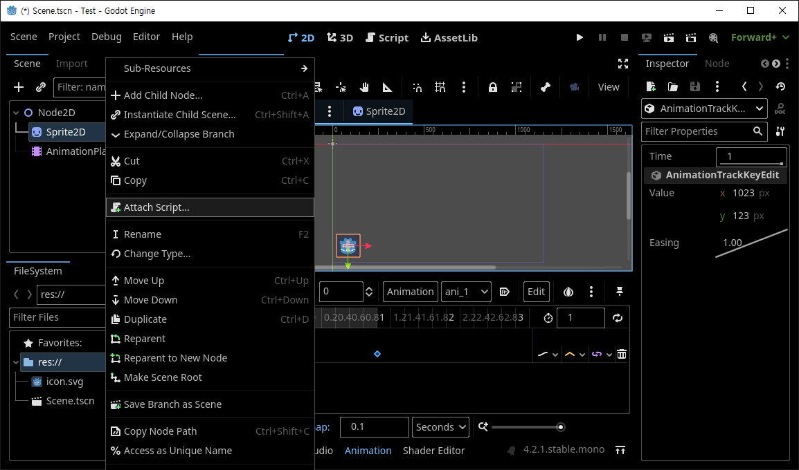Open the AssetLib workspace
The width and height of the screenshot is (799, 470).
pyautogui.click(x=449, y=37)
